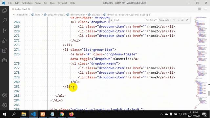Screen dimensions: 210x118
Task: Open the notepad-like taskbar app icon
Action: 52,114
